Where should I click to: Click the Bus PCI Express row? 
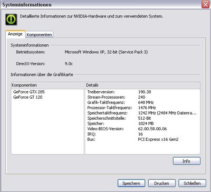(142, 139)
